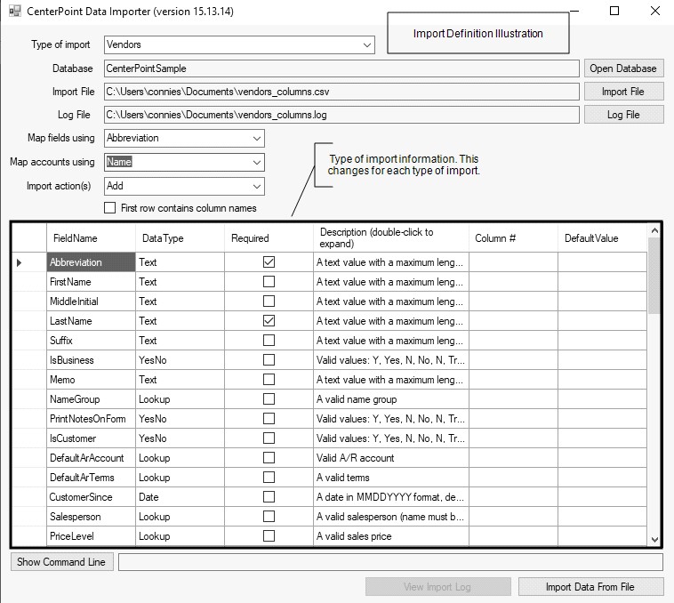Click the Import File path text field

[341, 92]
